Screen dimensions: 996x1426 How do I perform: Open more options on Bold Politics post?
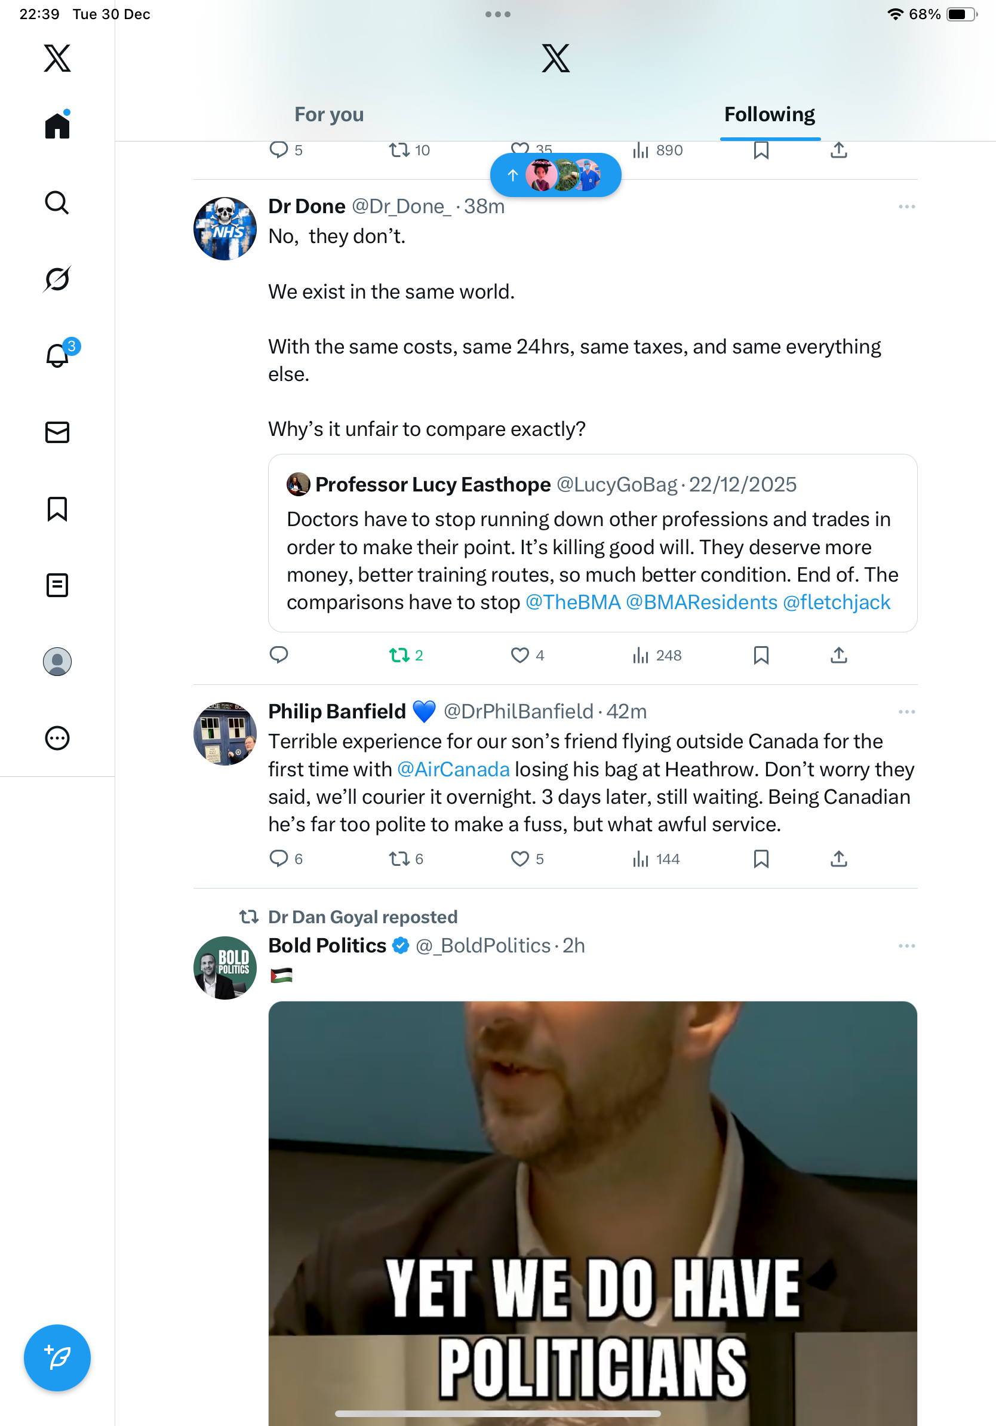pyautogui.click(x=906, y=946)
